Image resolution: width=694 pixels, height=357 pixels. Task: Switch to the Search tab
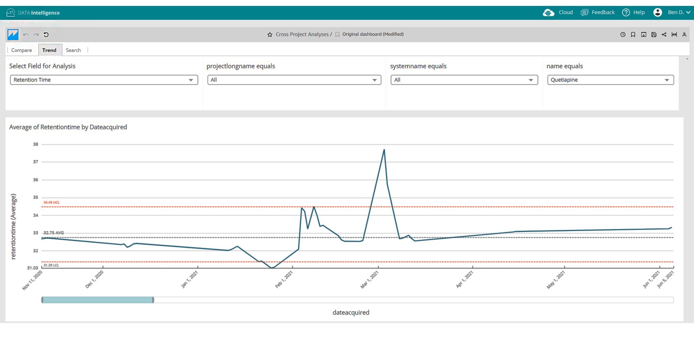coord(74,50)
